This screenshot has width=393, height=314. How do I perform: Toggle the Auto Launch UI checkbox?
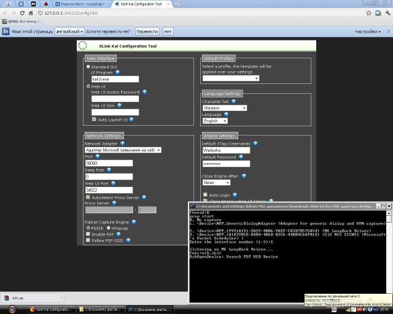(x=94, y=120)
